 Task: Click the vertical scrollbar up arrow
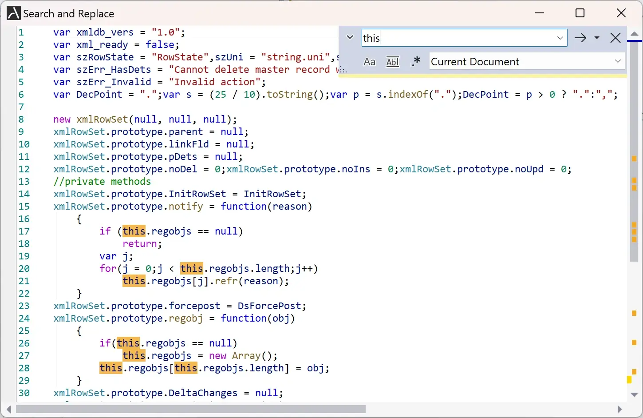pyautogui.click(x=634, y=34)
